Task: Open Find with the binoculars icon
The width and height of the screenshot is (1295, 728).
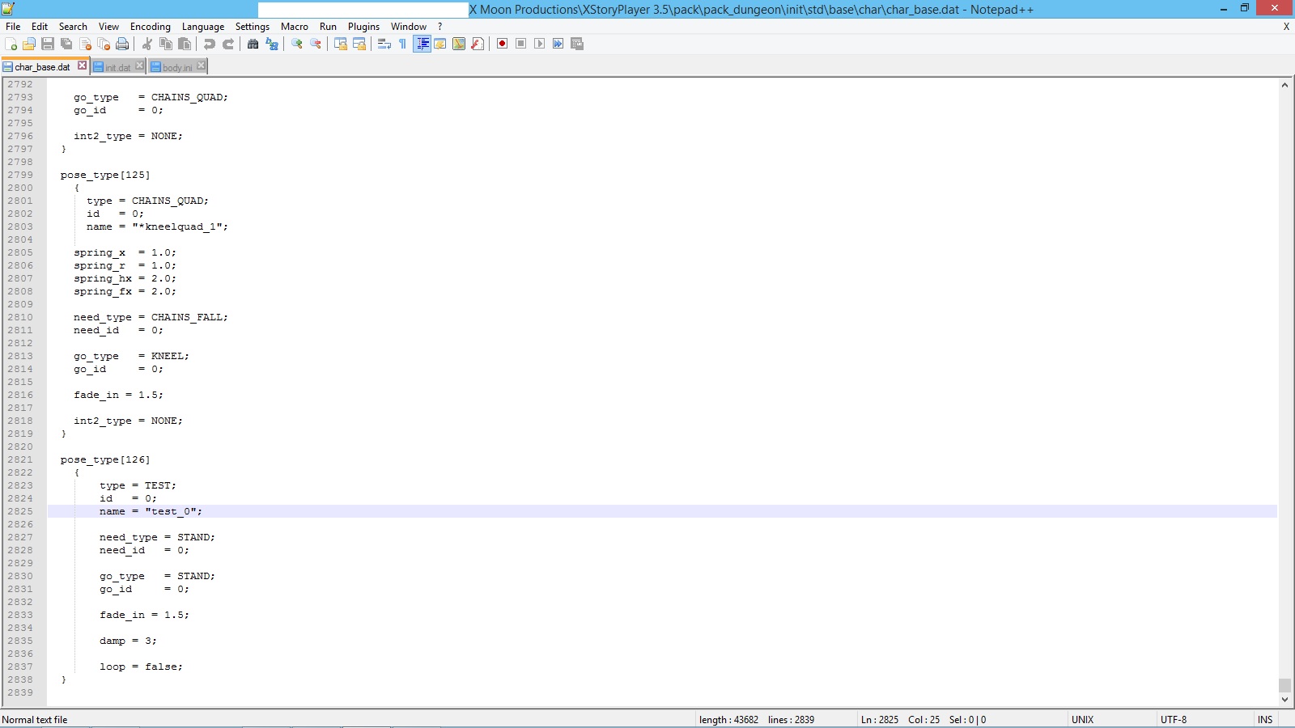Action: tap(253, 44)
